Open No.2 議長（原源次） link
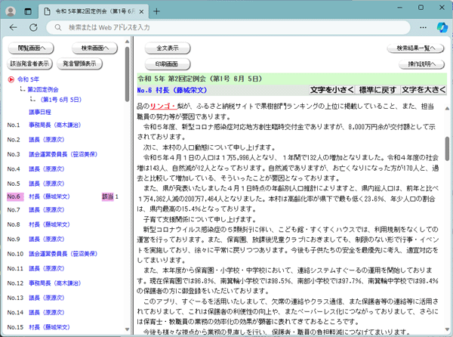 click(x=47, y=140)
